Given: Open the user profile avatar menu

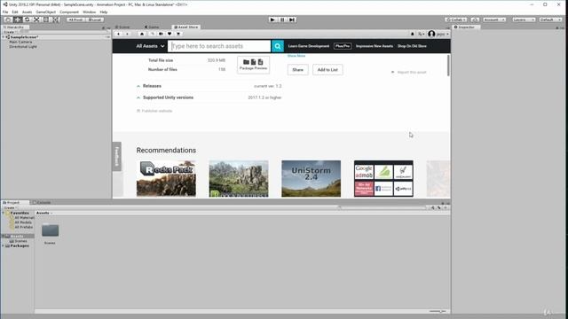Looking at the screenshot, I should point(438,34).
